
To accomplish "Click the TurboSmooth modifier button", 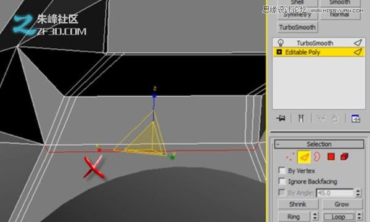I will 298,27.
